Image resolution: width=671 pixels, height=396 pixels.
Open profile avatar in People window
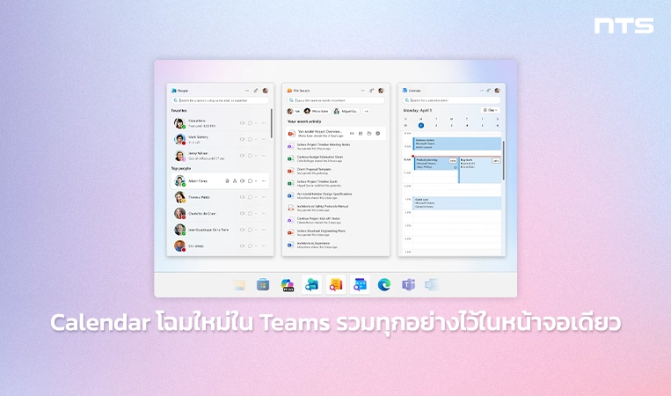click(266, 91)
